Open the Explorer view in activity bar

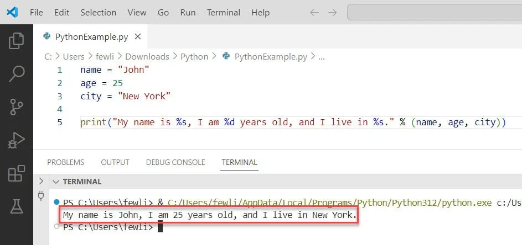click(17, 40)
